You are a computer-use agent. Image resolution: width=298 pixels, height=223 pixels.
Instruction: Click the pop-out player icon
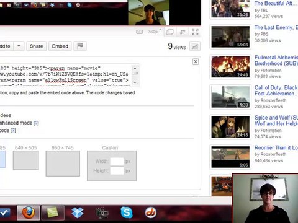(x=170, y=32)
